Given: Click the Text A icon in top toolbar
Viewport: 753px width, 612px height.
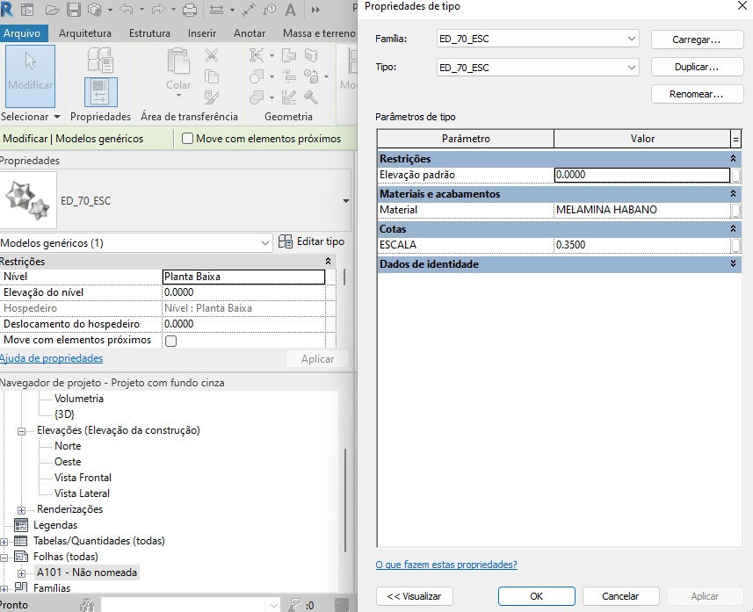Looking at the screenshot, I should (x=290, y=10).
